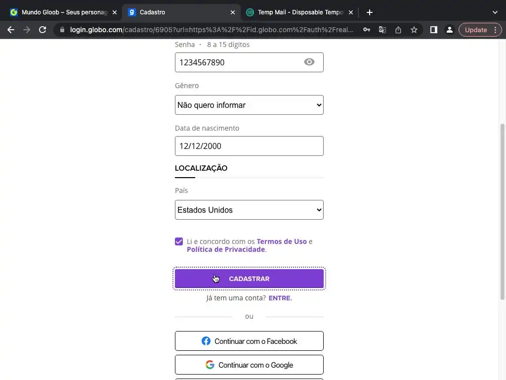Click the Data de nascimento field
Image resolution: width=506 pixels, height=380 pixels.
[249, 146]
